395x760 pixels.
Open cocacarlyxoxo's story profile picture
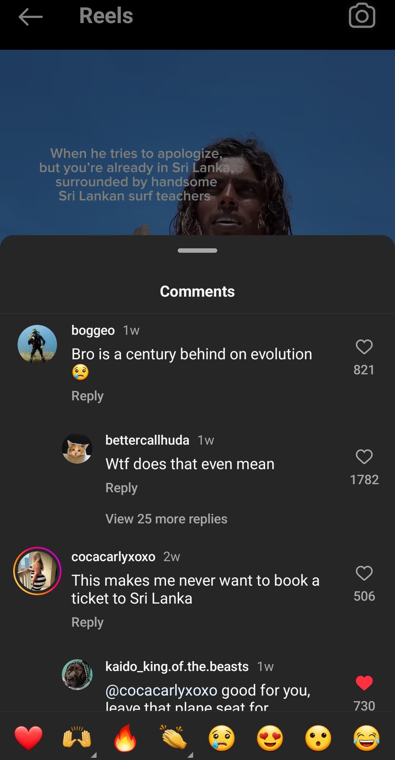point(37,571)
